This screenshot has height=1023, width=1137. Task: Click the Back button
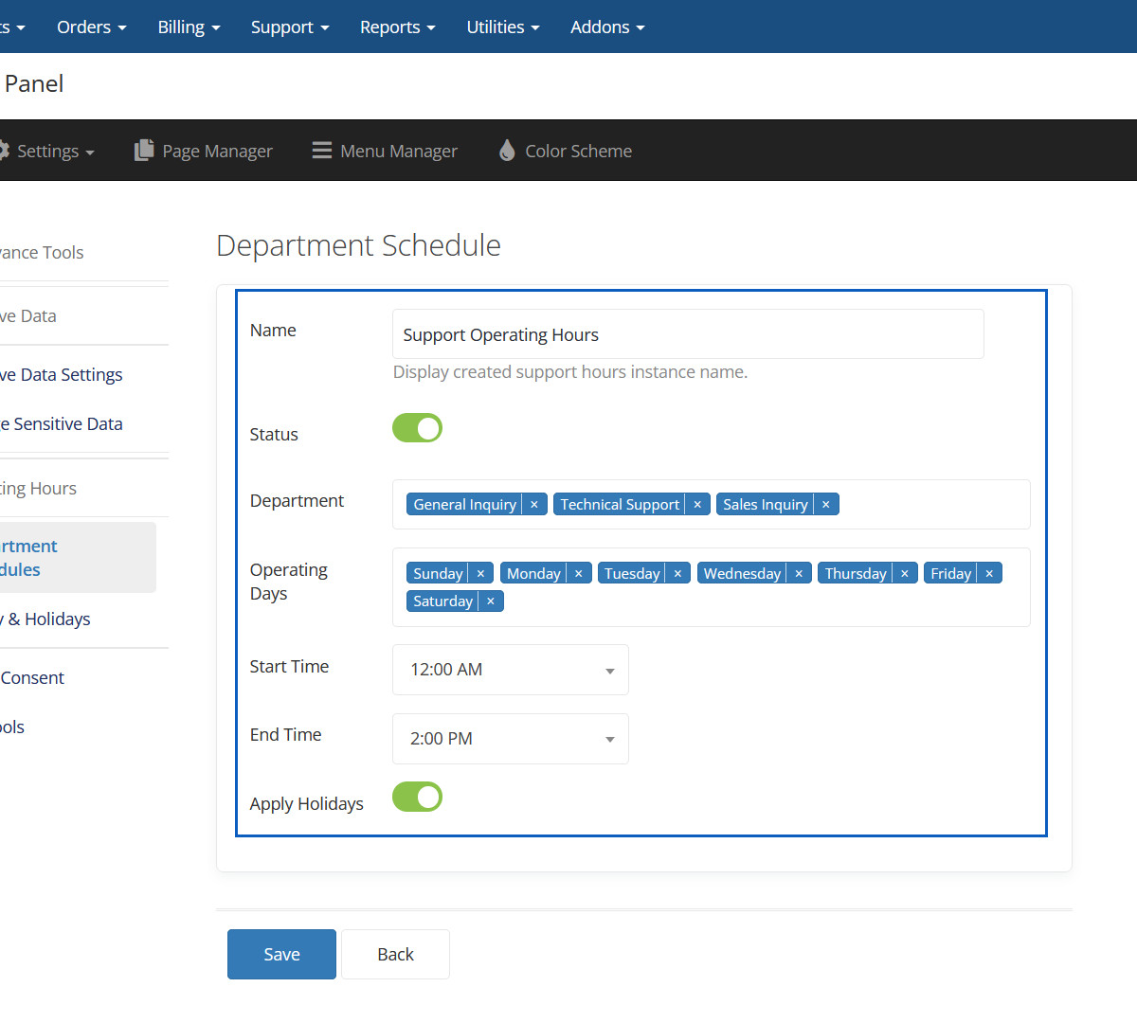[x=395, y=954]
